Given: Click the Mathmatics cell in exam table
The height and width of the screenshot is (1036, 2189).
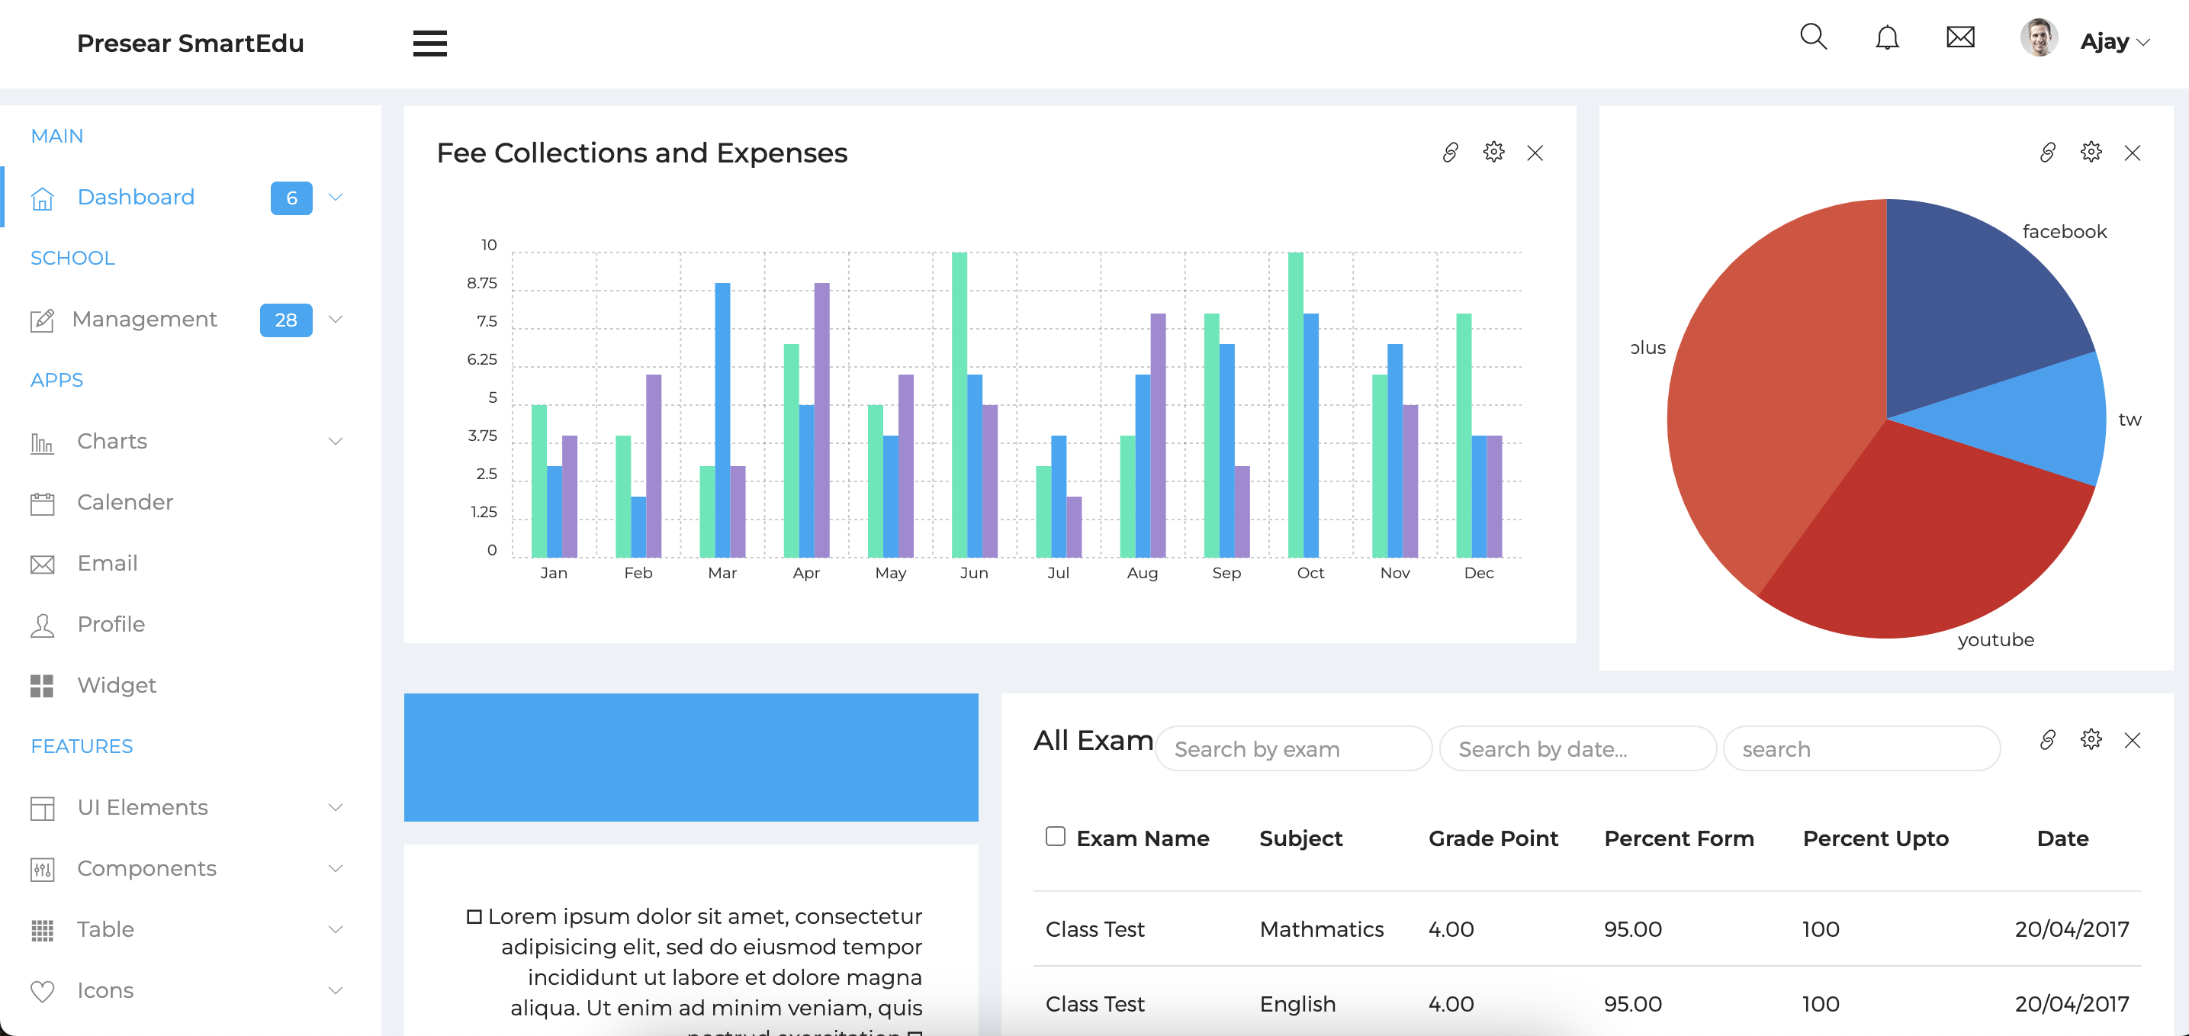Looking at the screenshot, I should click(x=1321, y=929).
